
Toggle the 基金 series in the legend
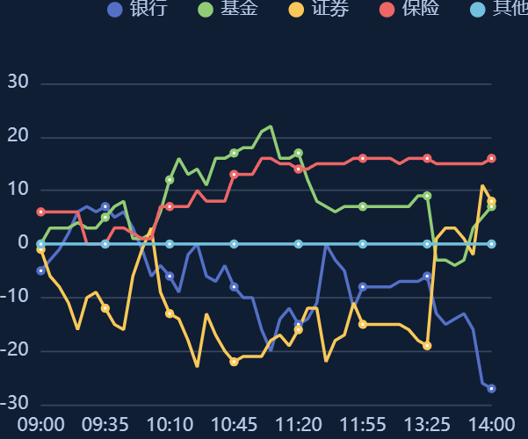coord(228,9)
